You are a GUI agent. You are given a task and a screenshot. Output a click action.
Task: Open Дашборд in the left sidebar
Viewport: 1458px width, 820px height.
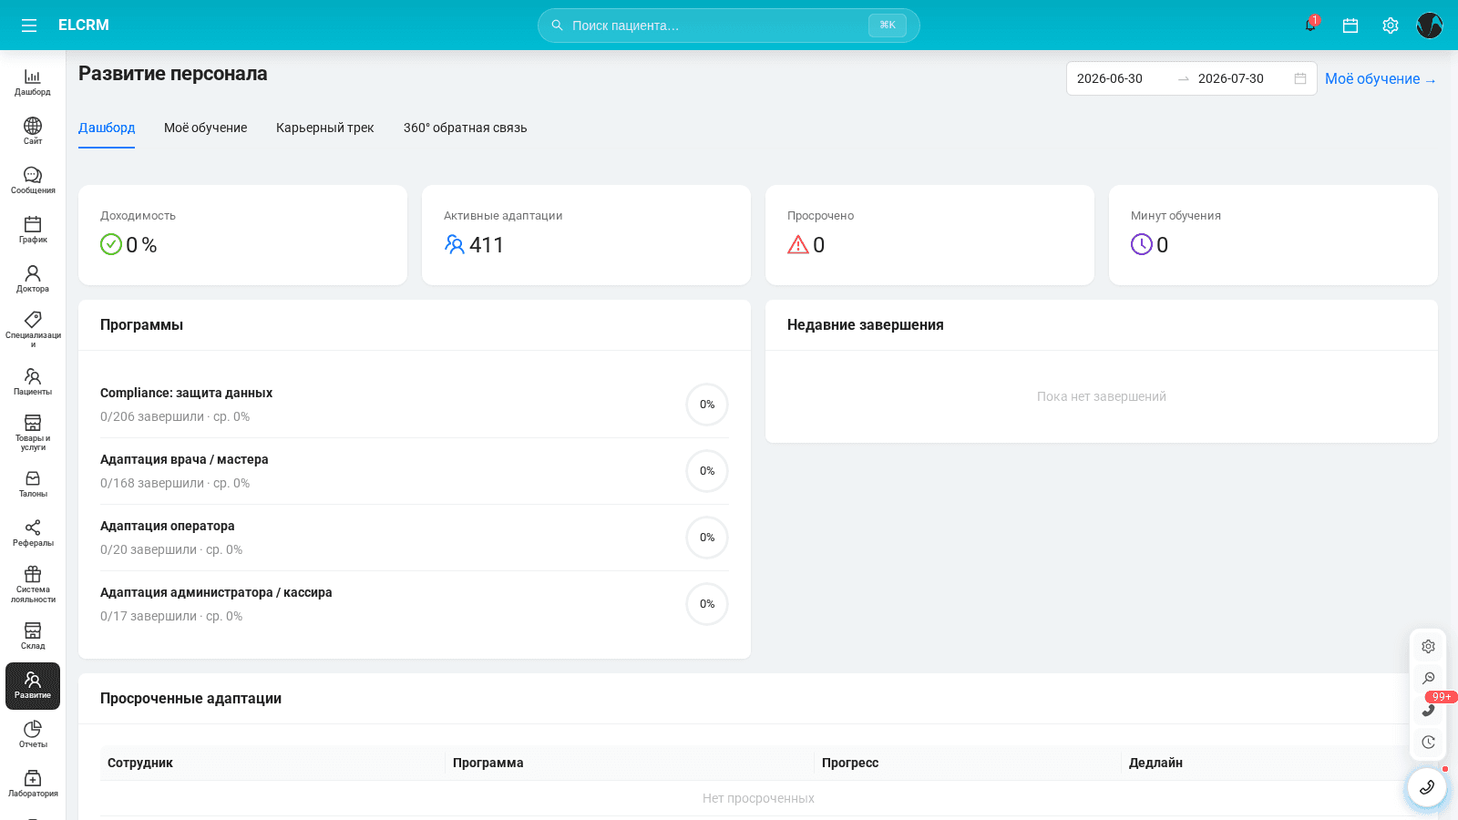[33, 82]
